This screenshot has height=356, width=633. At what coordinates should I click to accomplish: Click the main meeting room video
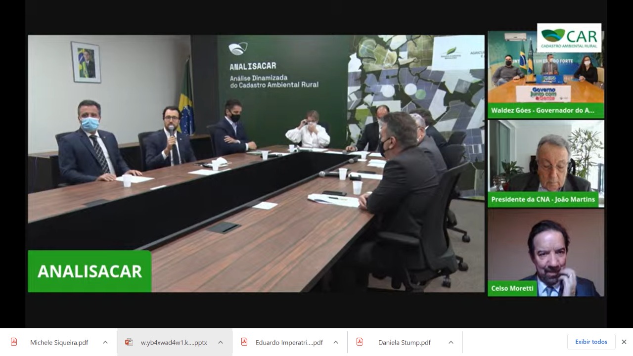[256, 163]
